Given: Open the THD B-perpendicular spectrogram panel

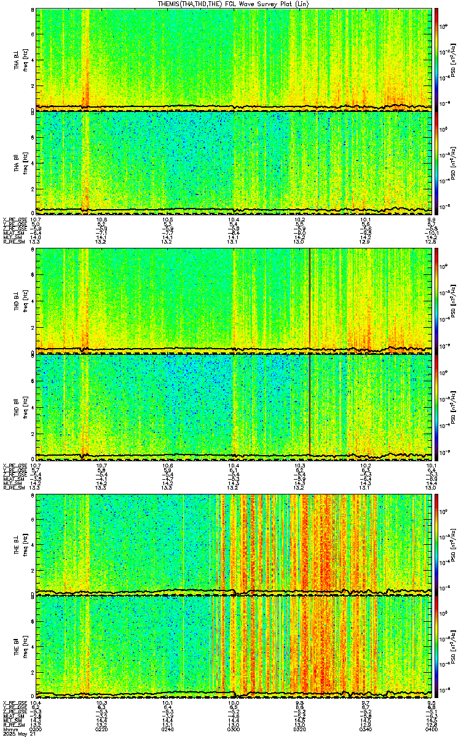Looking at the screenshot, I should click(234, 301).
